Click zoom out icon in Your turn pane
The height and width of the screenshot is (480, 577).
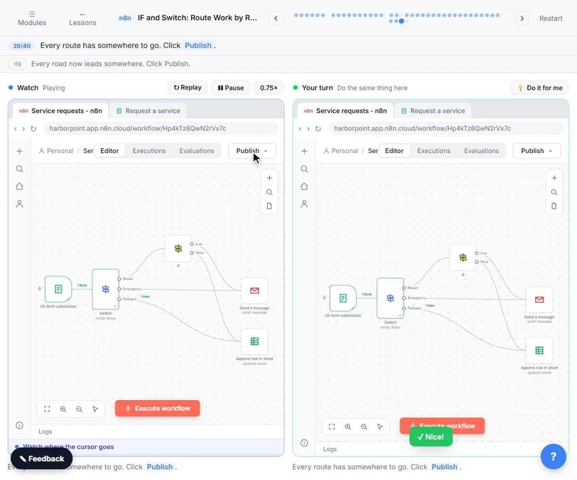(x=364, y=426)
